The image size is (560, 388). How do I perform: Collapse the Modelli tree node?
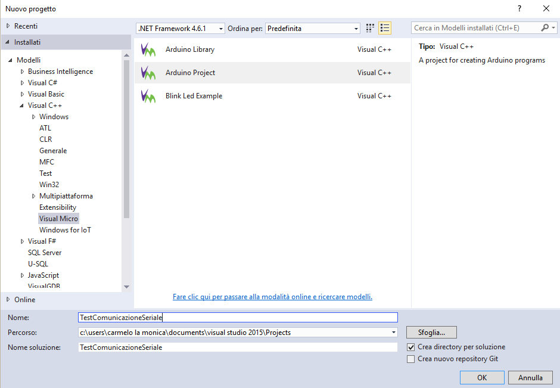point(10,60)
